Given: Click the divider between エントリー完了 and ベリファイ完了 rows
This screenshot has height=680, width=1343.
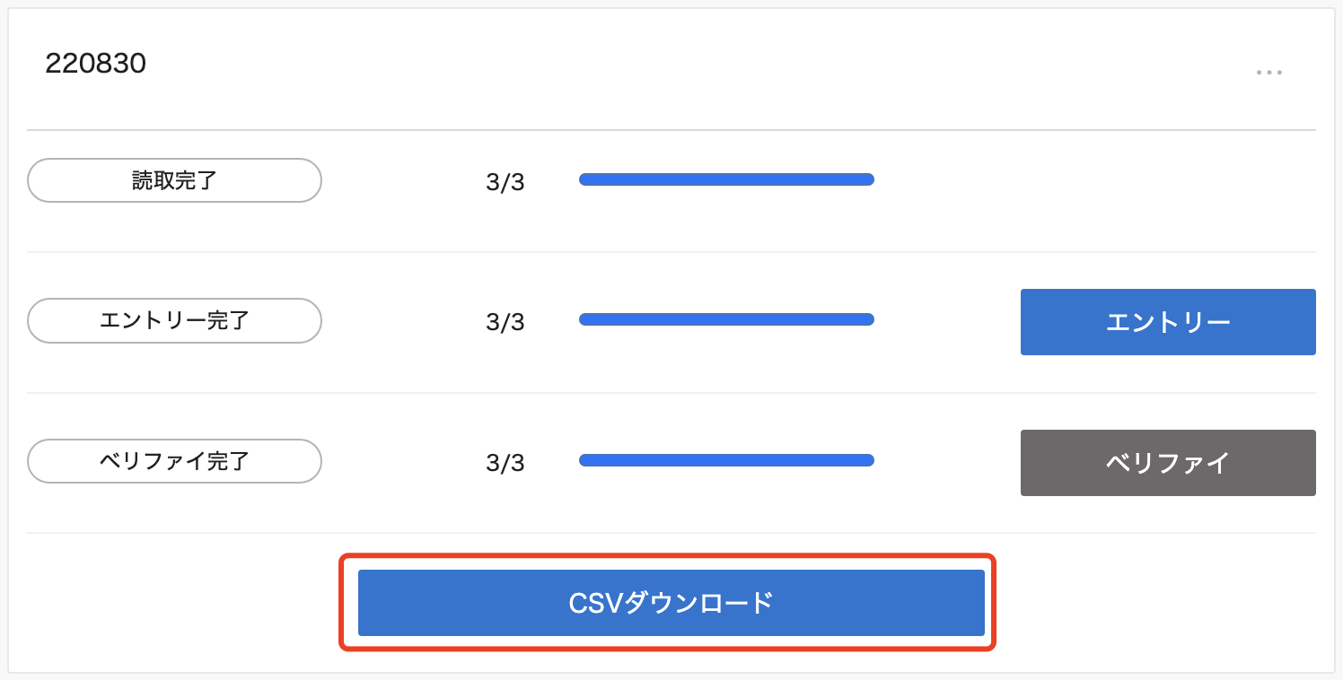Looking at the screenshot, I should tap(671, 393).
